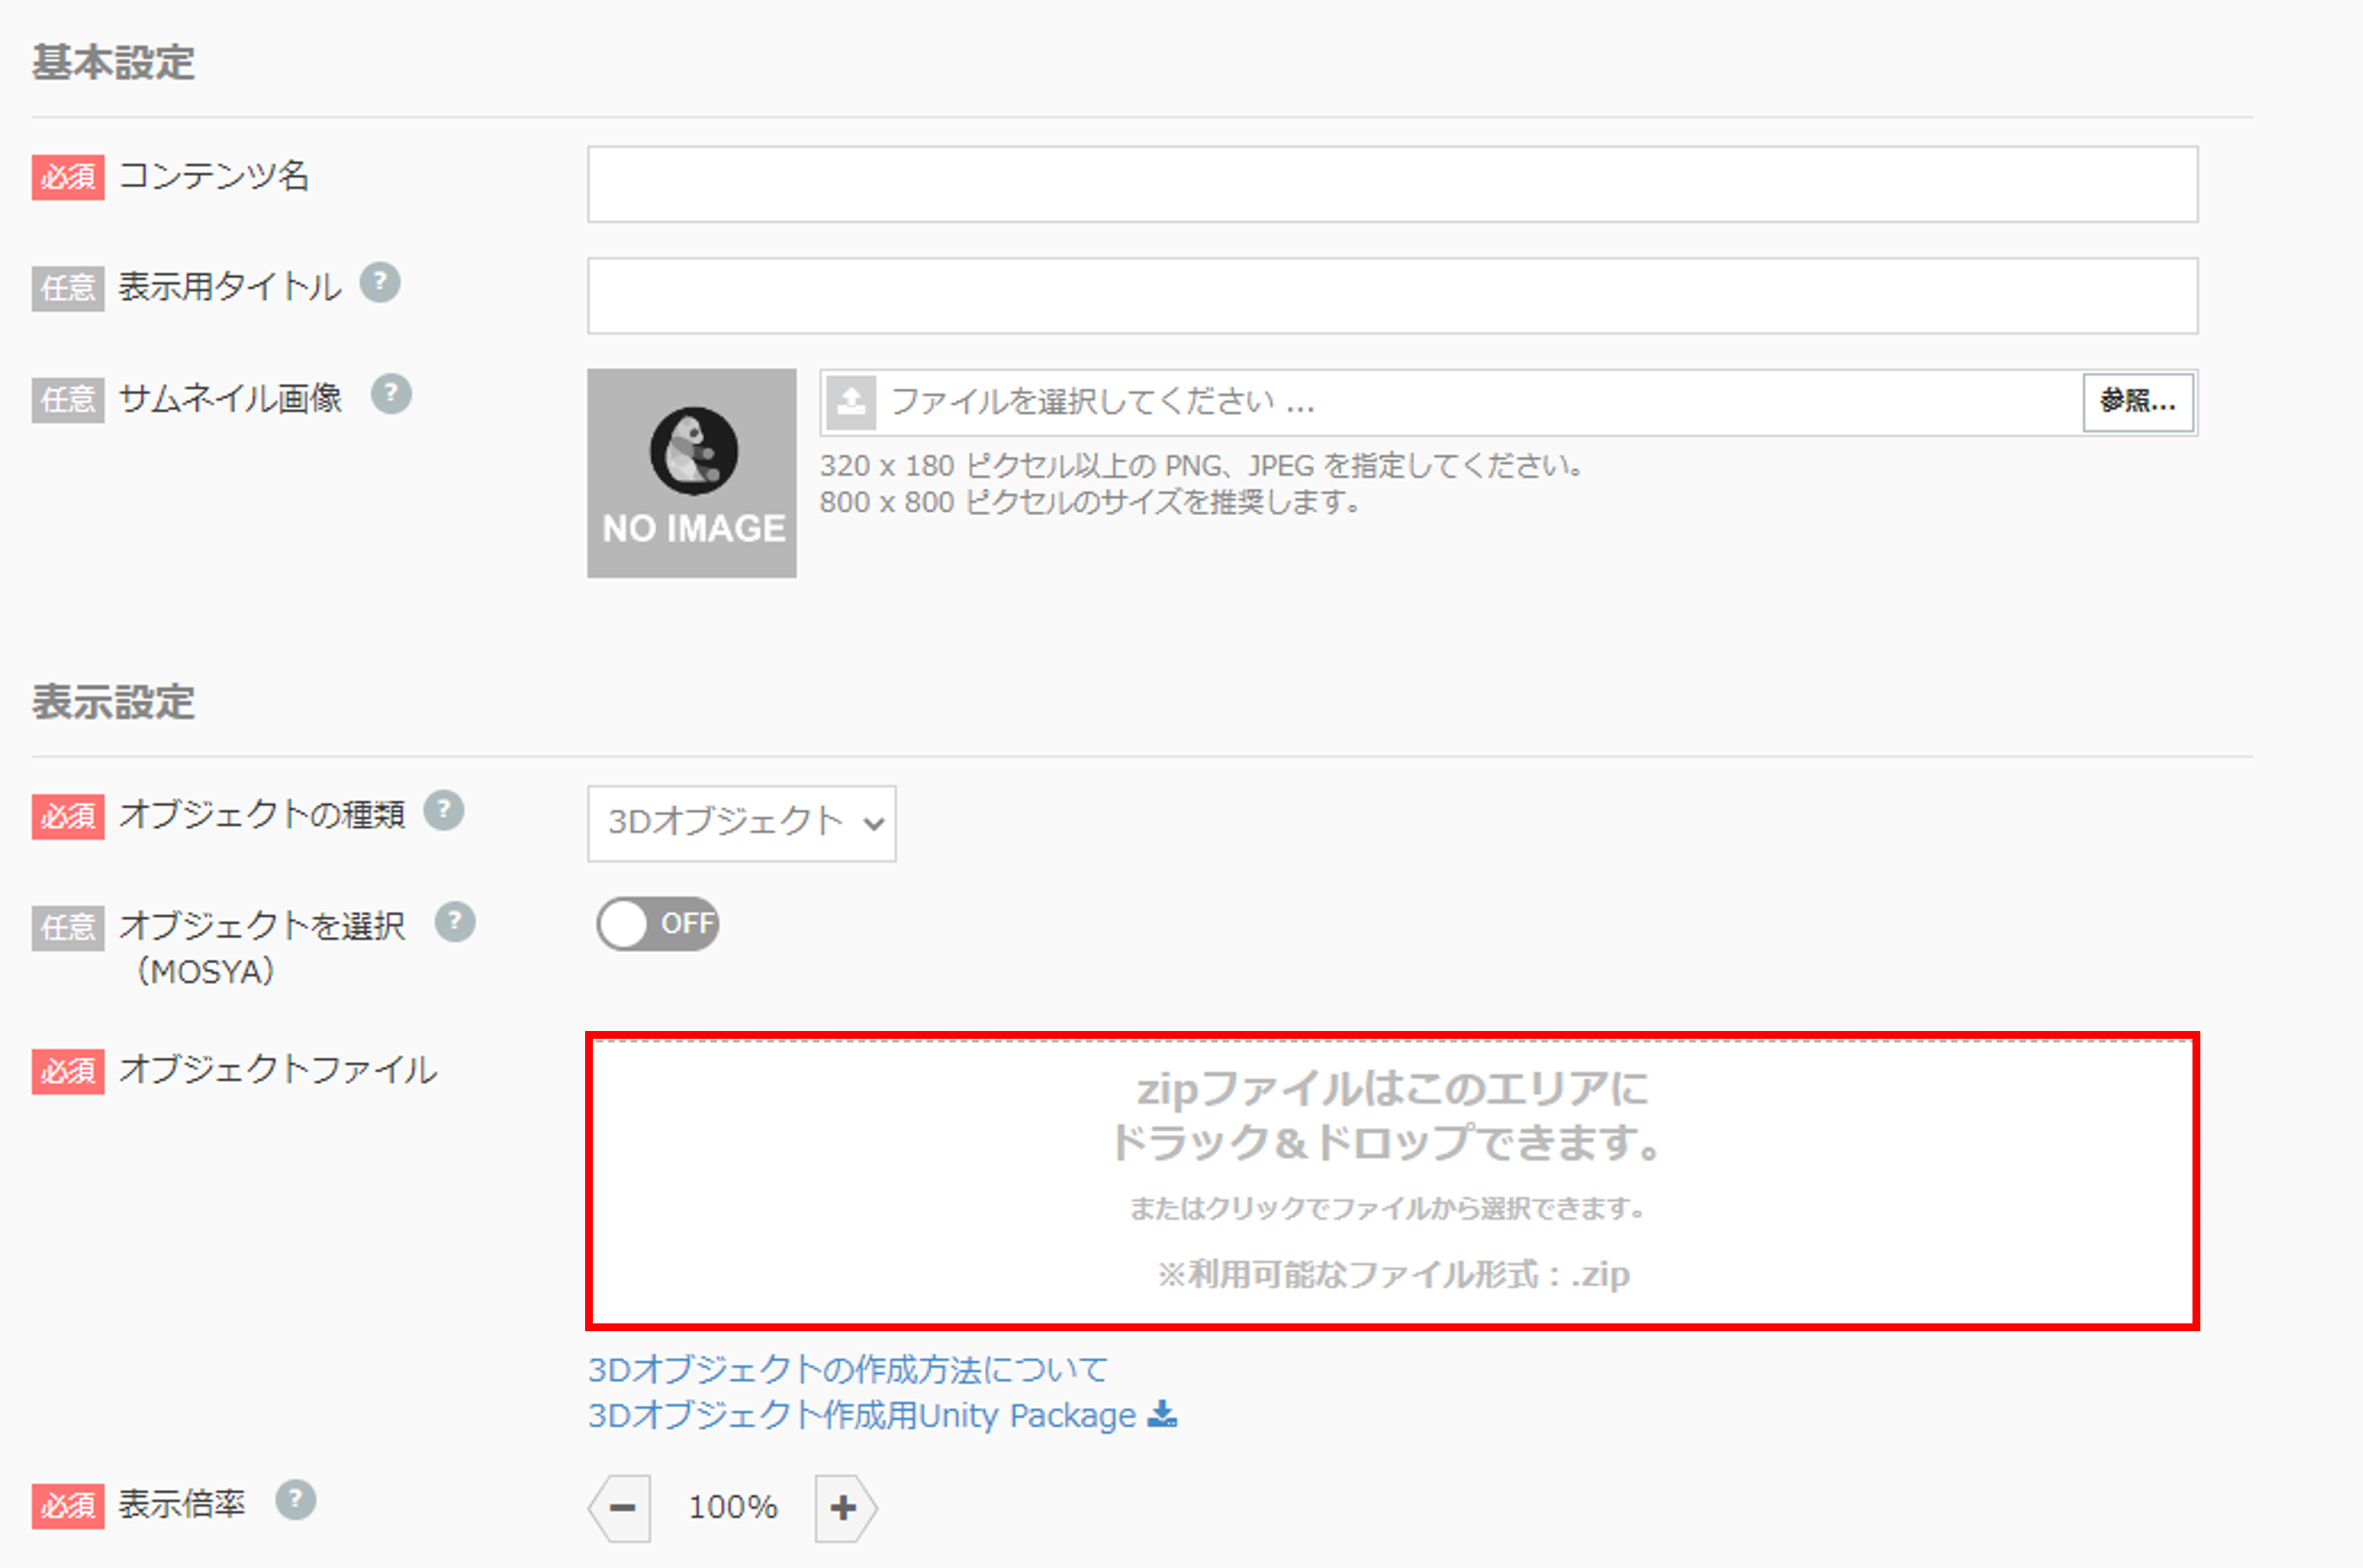
Task: Click the コンテンツ名 label
Action: pos(214,176)
